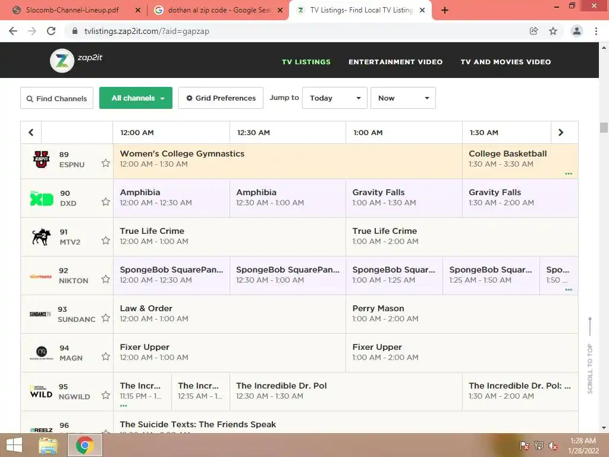Click the zap2it logo icon
609x457 pixels.
[62, 60]
